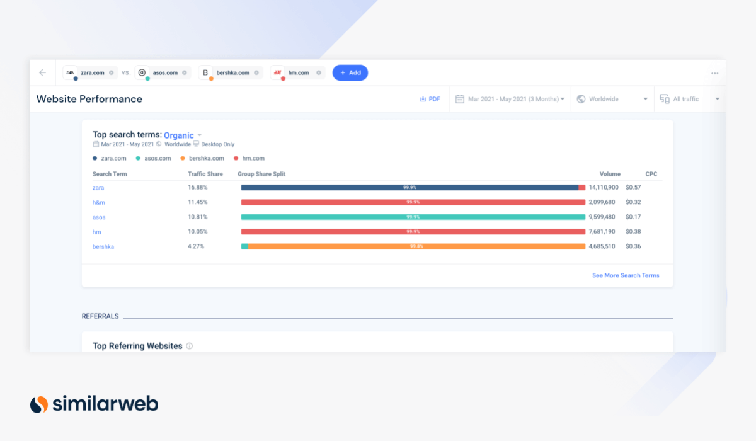Sort by the Traffic Share column header
The width and height of the screenshot is (756, 441).
click(205, 174)
